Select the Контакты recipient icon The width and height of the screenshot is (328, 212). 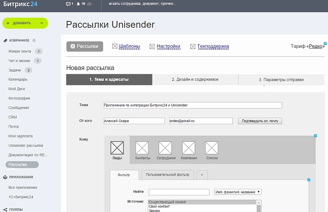[x=142, y=148]
